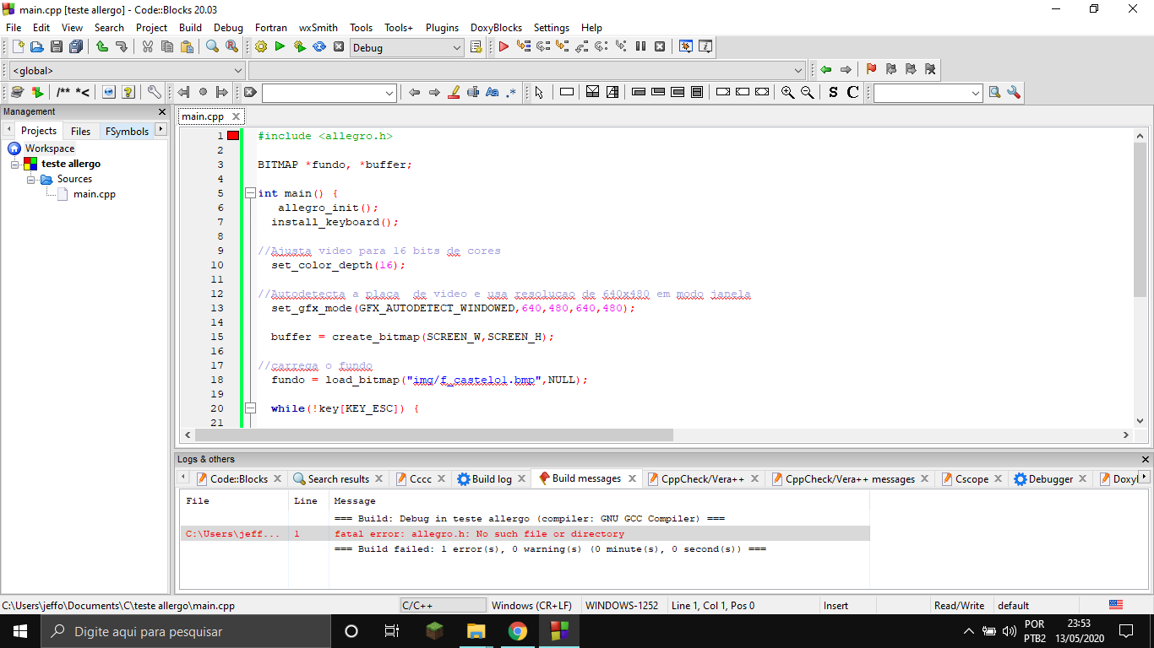
Task: Click the ThreadSearch options wrench icon
Action: pos(1014,93)
